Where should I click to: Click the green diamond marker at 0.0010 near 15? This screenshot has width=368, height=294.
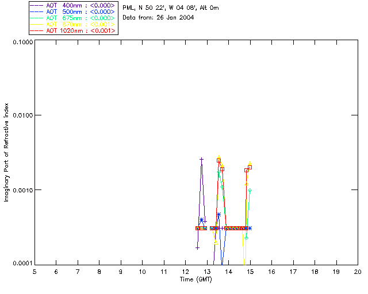(250, 191)
